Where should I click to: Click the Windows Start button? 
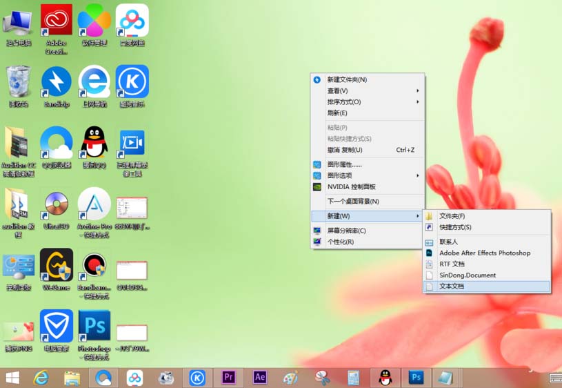tap(12, 377)
